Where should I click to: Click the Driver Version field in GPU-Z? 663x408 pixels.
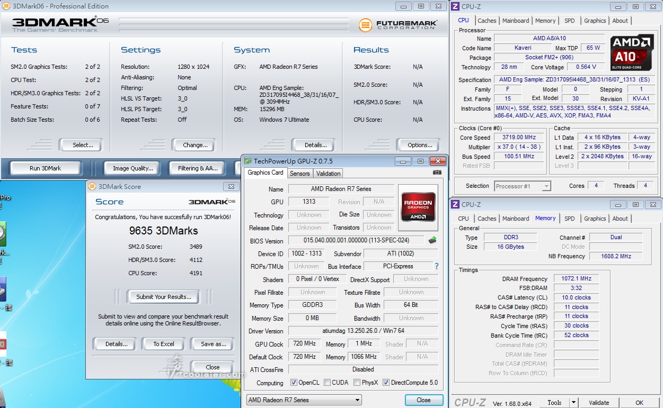point(363,331)
